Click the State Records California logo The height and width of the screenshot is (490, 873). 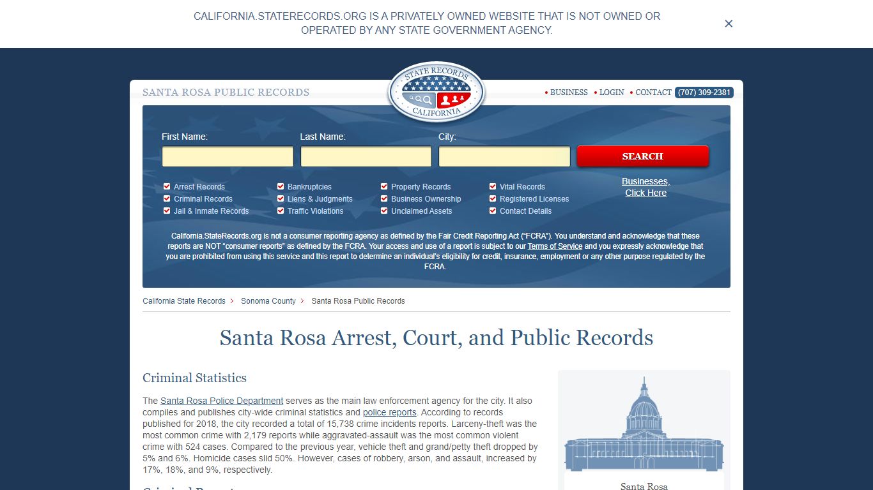click(436, 93)
